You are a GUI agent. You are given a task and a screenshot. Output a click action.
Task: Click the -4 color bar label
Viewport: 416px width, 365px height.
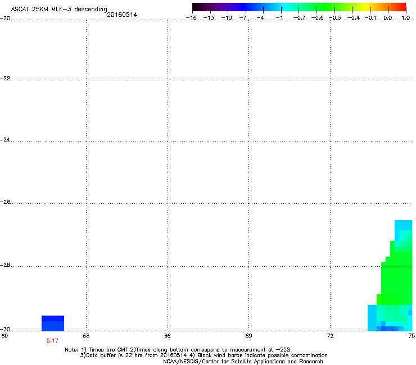tap(260, 18)
